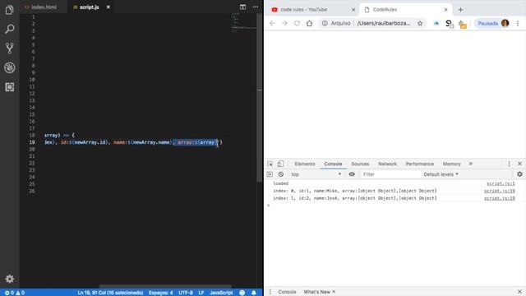Open the Sources panel in DevTools

point(360,164)
